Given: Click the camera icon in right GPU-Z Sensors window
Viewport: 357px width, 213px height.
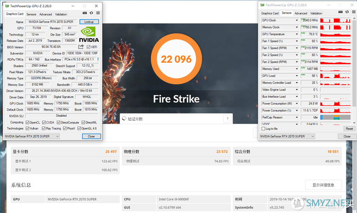Looking at the screenshot, I should coord(340,12).
